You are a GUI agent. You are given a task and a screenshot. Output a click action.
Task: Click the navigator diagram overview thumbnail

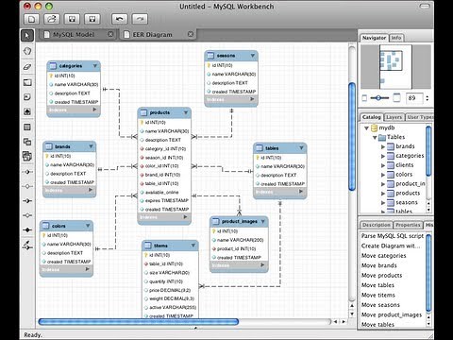tap(395, 66)
